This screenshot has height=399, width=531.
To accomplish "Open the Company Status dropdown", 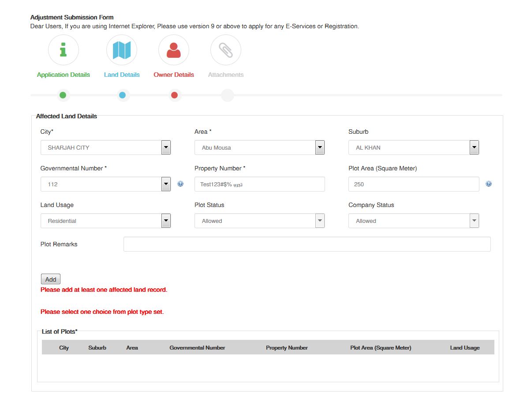I will click(x=414, y=221).
